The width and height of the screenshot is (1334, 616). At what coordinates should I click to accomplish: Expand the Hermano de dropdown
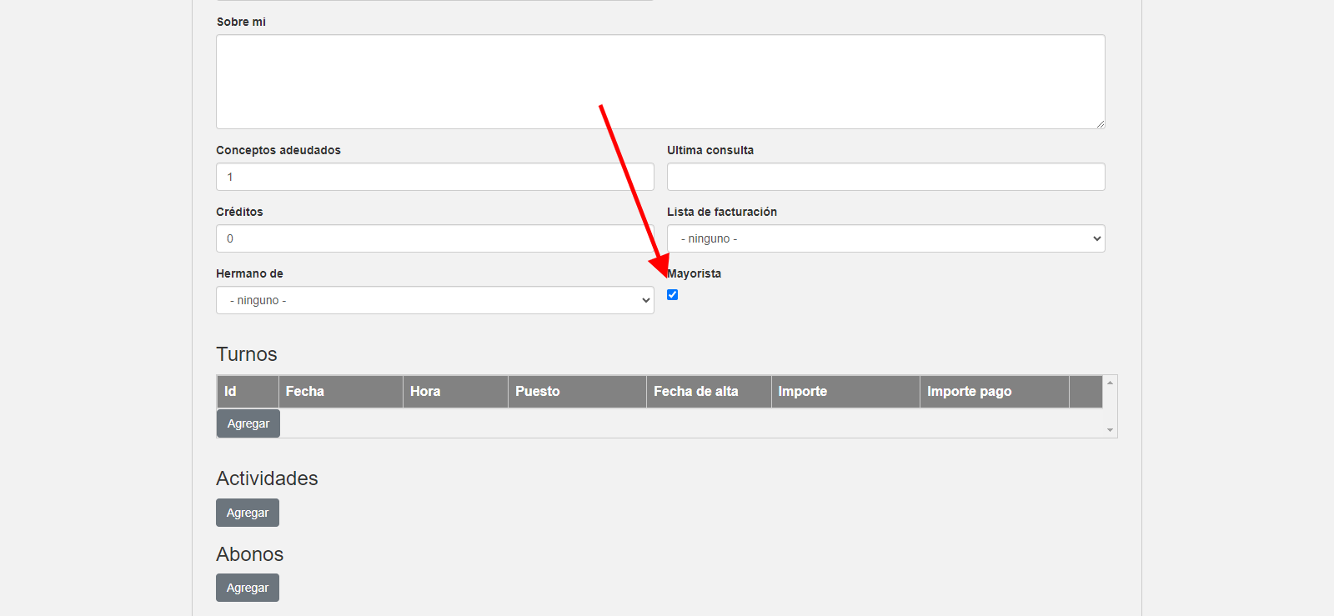coord(434,300)
